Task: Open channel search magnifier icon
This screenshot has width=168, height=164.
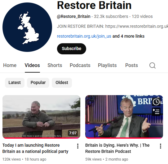Action: pos(153,65)
